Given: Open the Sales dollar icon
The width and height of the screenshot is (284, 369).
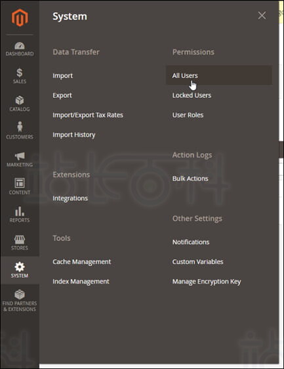Looking at the screenshot, I should tap(20, 73).
